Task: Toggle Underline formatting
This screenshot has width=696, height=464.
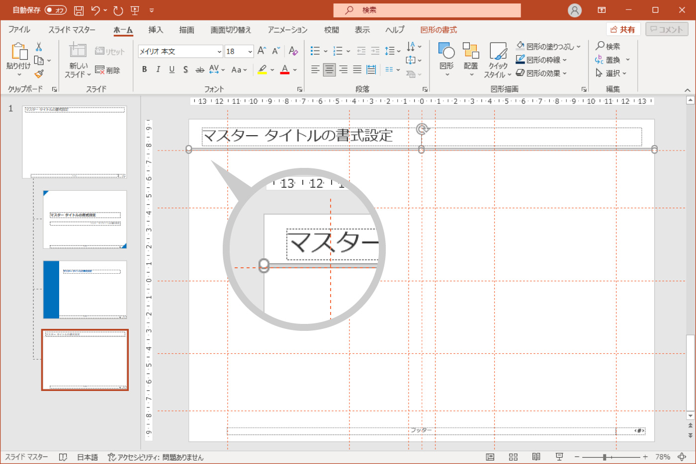Action: (172, 70)
